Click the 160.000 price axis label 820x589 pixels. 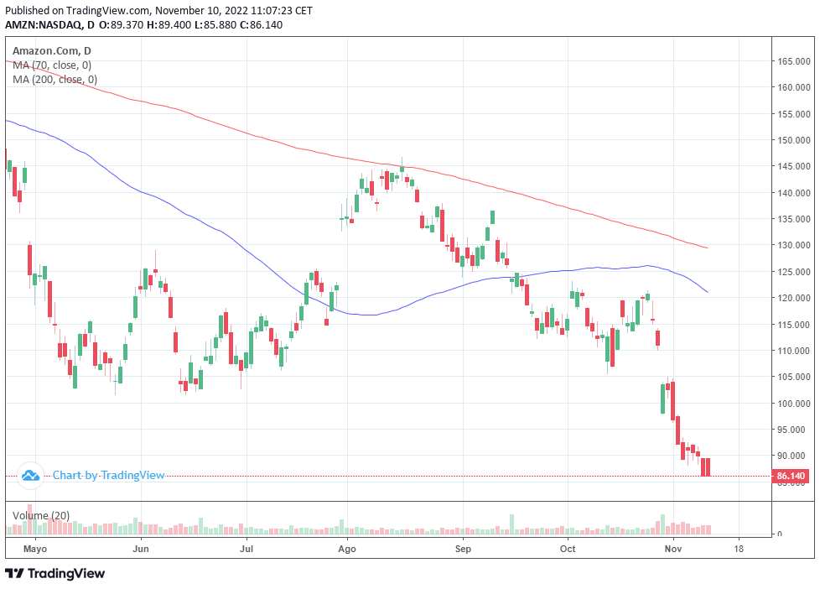[793, 87]
